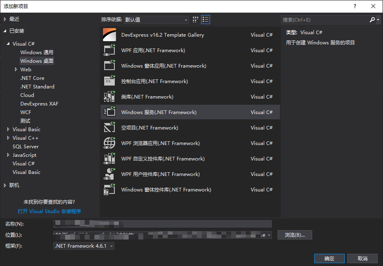Image resolution: width=383 pixels, height=266 pixels.
Task: Open the Visual Studio 安装程序 link
Action: coord(49,211)
